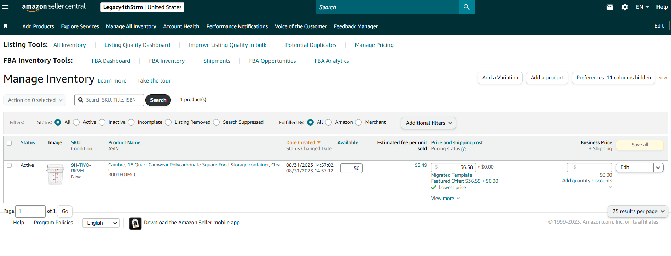Click the Legacy4thStrm United States account selector

[142, 7]
